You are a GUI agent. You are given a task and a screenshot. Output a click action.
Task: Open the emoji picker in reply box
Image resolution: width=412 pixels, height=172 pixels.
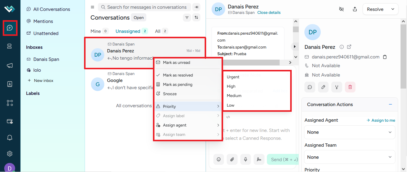(x=219, y=159)
